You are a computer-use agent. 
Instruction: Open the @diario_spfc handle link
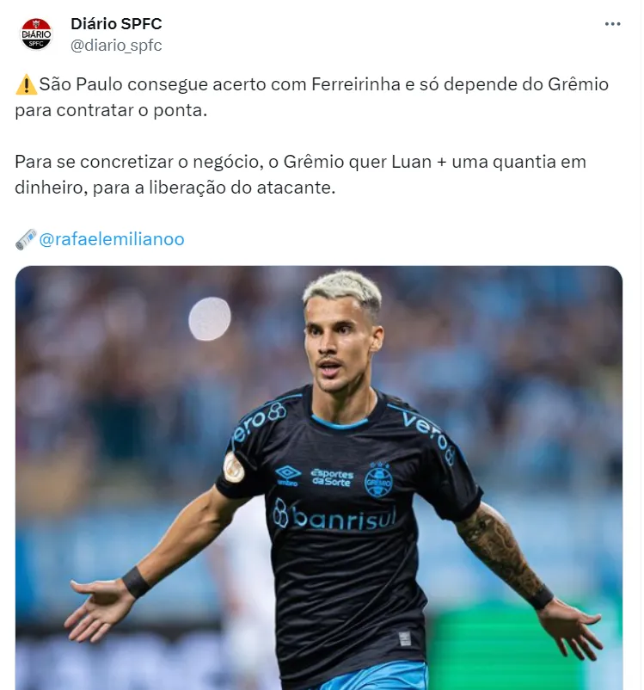116,46
